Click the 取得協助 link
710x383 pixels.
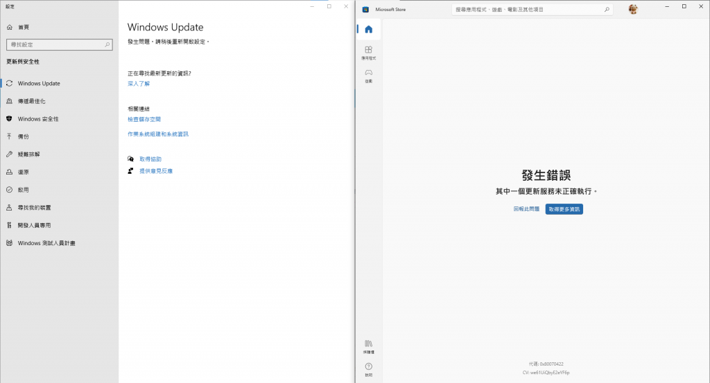point(150,159)
